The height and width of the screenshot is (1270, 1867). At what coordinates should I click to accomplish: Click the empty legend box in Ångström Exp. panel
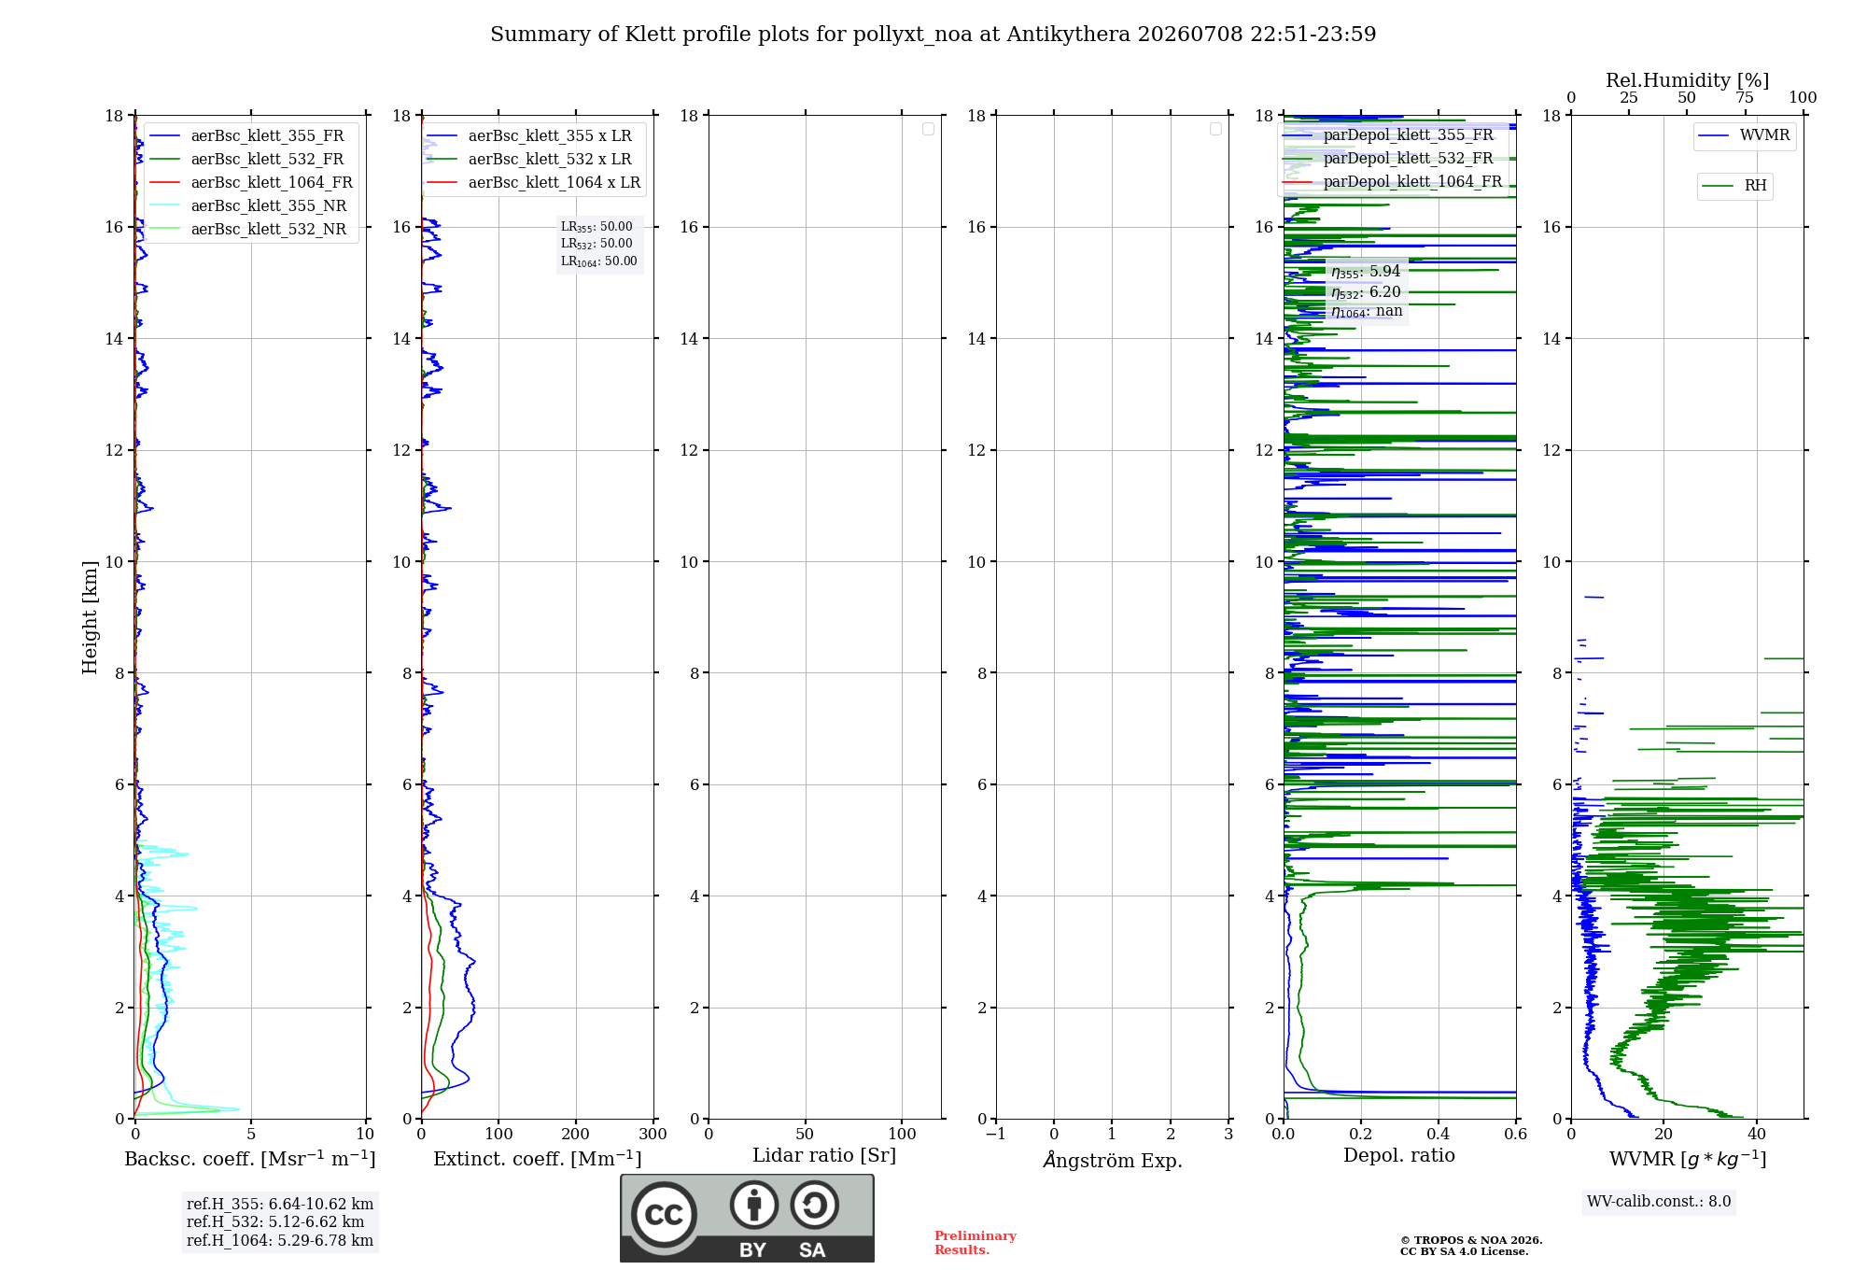1215,129
